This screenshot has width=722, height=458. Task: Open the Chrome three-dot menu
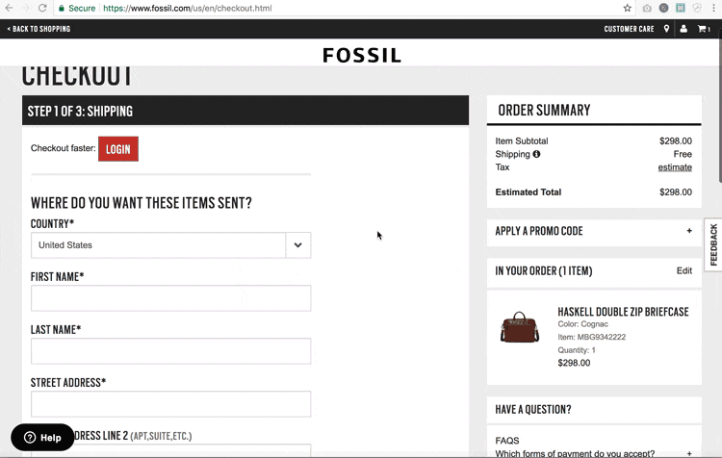click(x=713, y=8)
